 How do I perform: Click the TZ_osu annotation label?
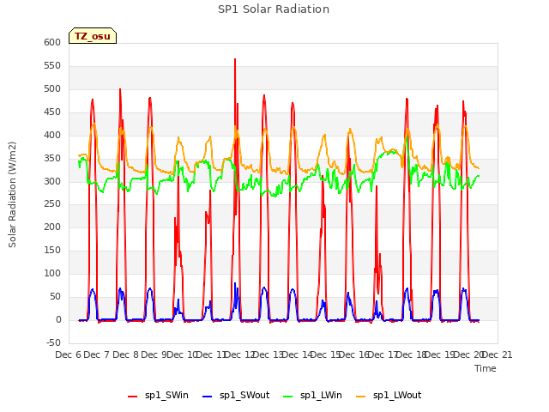(x=93, y=36)
